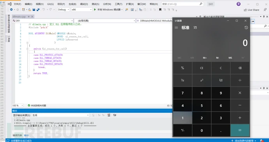Viewport: 269px width, 142px height.
Task: Open the 生成(B) menu
Action: coord(73,4)
